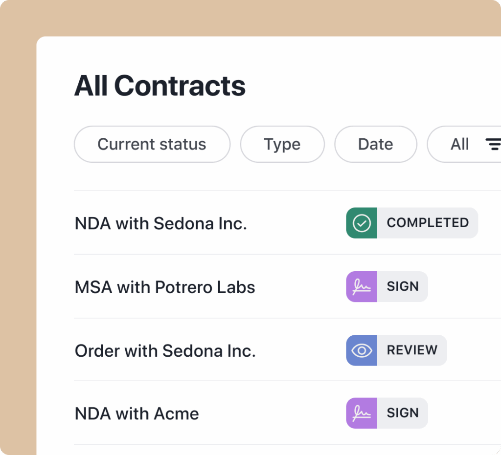The height and width of the screenshot is (455, 501).
Task: Select the All Contracts heading
Action: tap(159, 86)
